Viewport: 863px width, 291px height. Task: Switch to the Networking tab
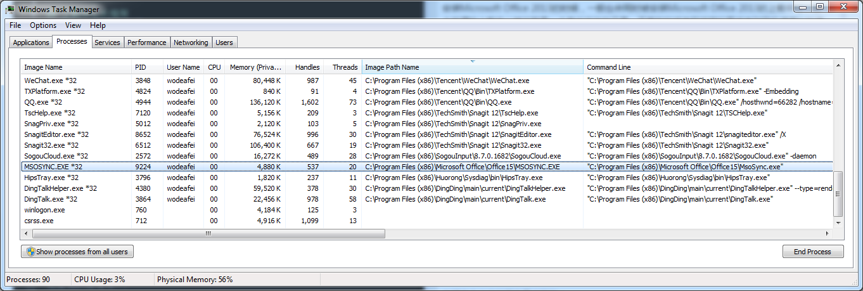point(191,42)
